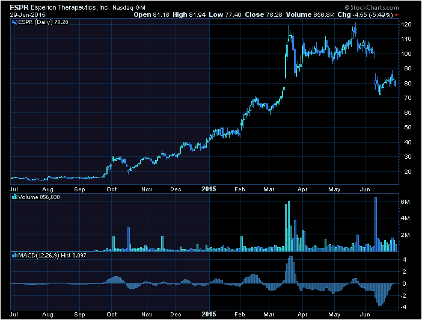Click the 90 label on the price axis
The image size is (422, 320).
coord(408,69)
